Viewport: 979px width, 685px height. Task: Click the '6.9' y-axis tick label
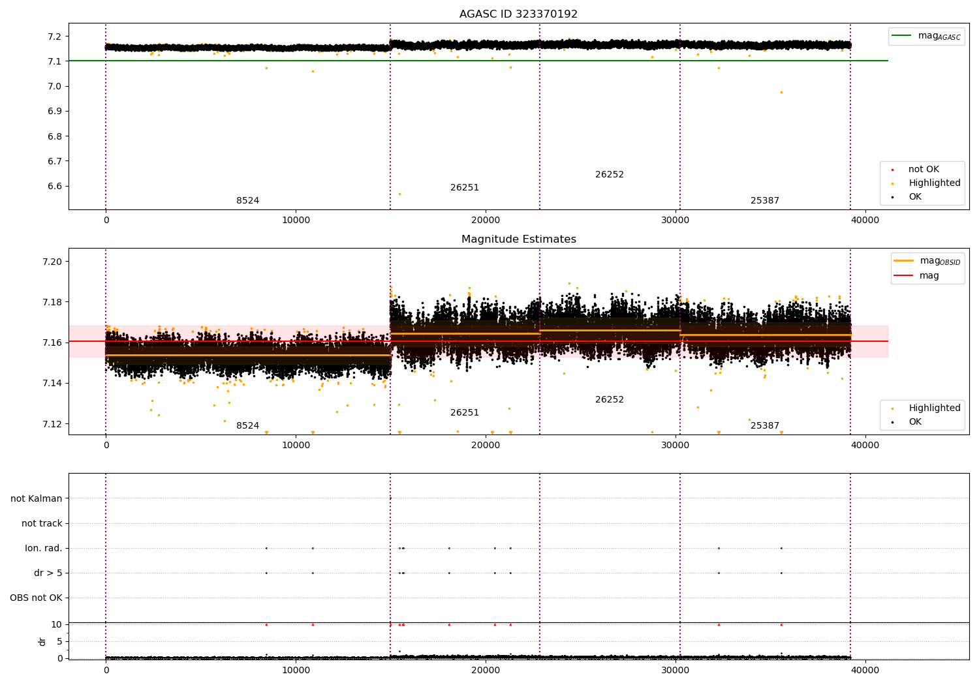55,112
